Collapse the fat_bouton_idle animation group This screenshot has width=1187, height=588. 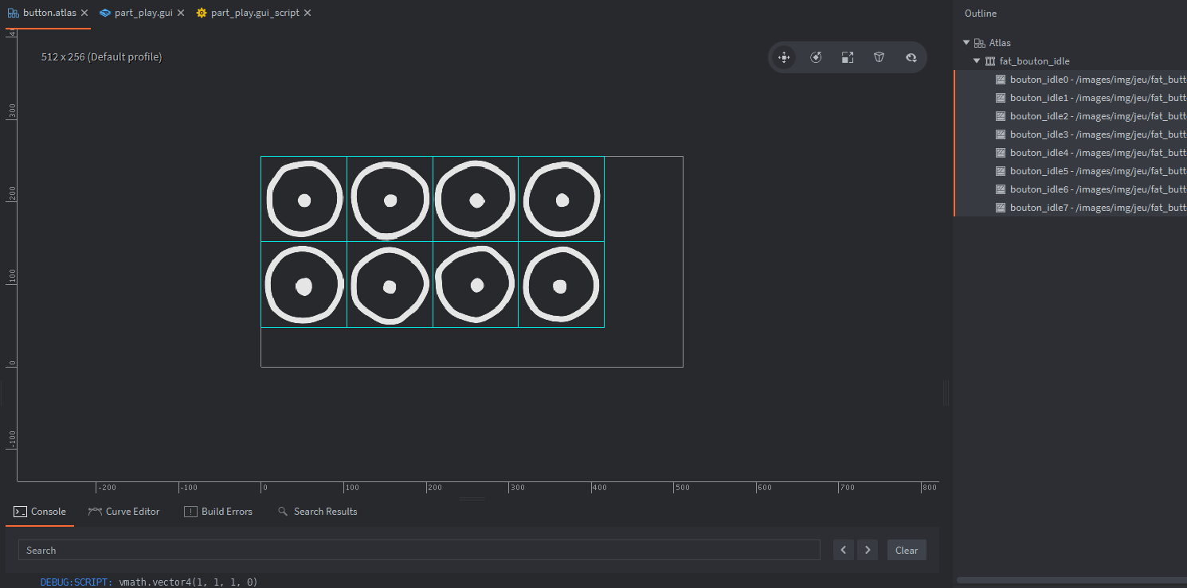[977, 61]
